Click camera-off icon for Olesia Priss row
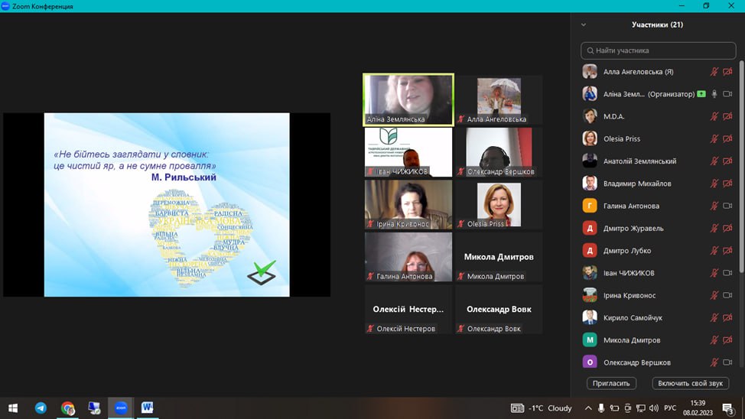Screen dimensions: 745x419 click(x=727, y=138)
